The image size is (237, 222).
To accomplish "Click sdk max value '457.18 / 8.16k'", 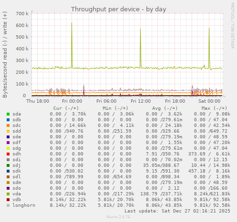I will pyautogui.click(x=209, y=171).
